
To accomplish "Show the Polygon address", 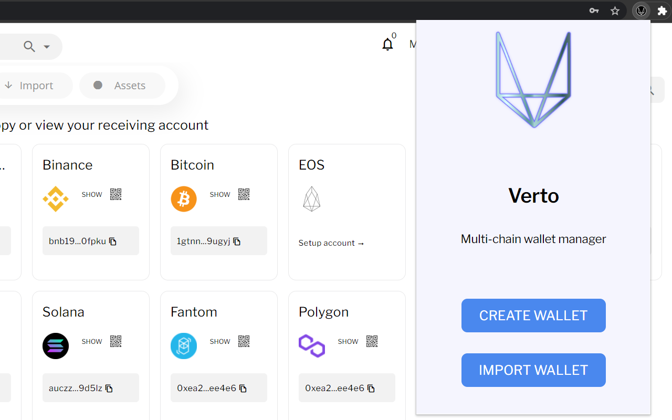I will [x=348, y=342].
